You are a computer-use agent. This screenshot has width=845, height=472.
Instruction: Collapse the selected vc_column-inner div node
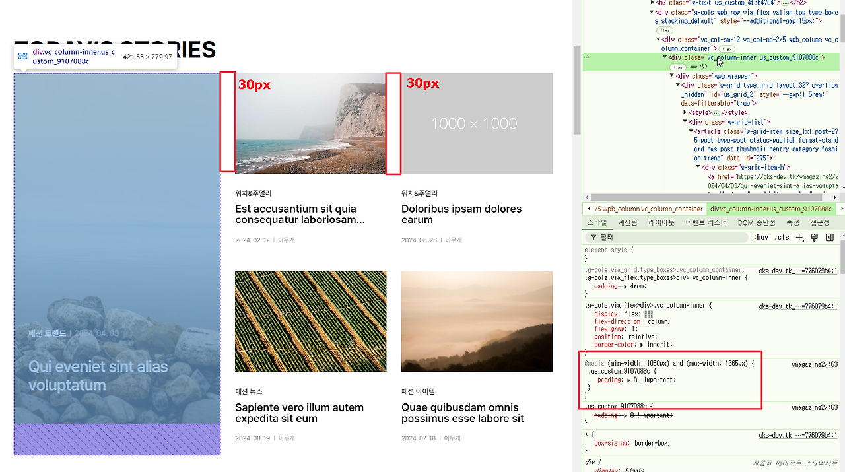665,57
